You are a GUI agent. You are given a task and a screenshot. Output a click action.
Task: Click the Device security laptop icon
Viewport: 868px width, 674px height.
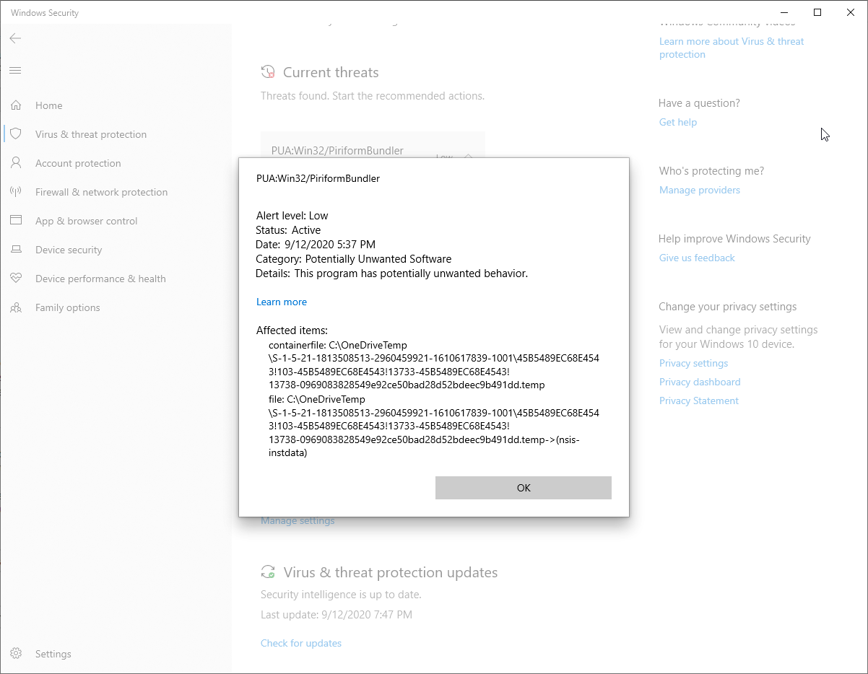tap(16, 250)
